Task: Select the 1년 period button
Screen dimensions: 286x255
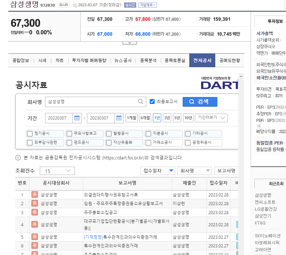Action: pos(157,118)
